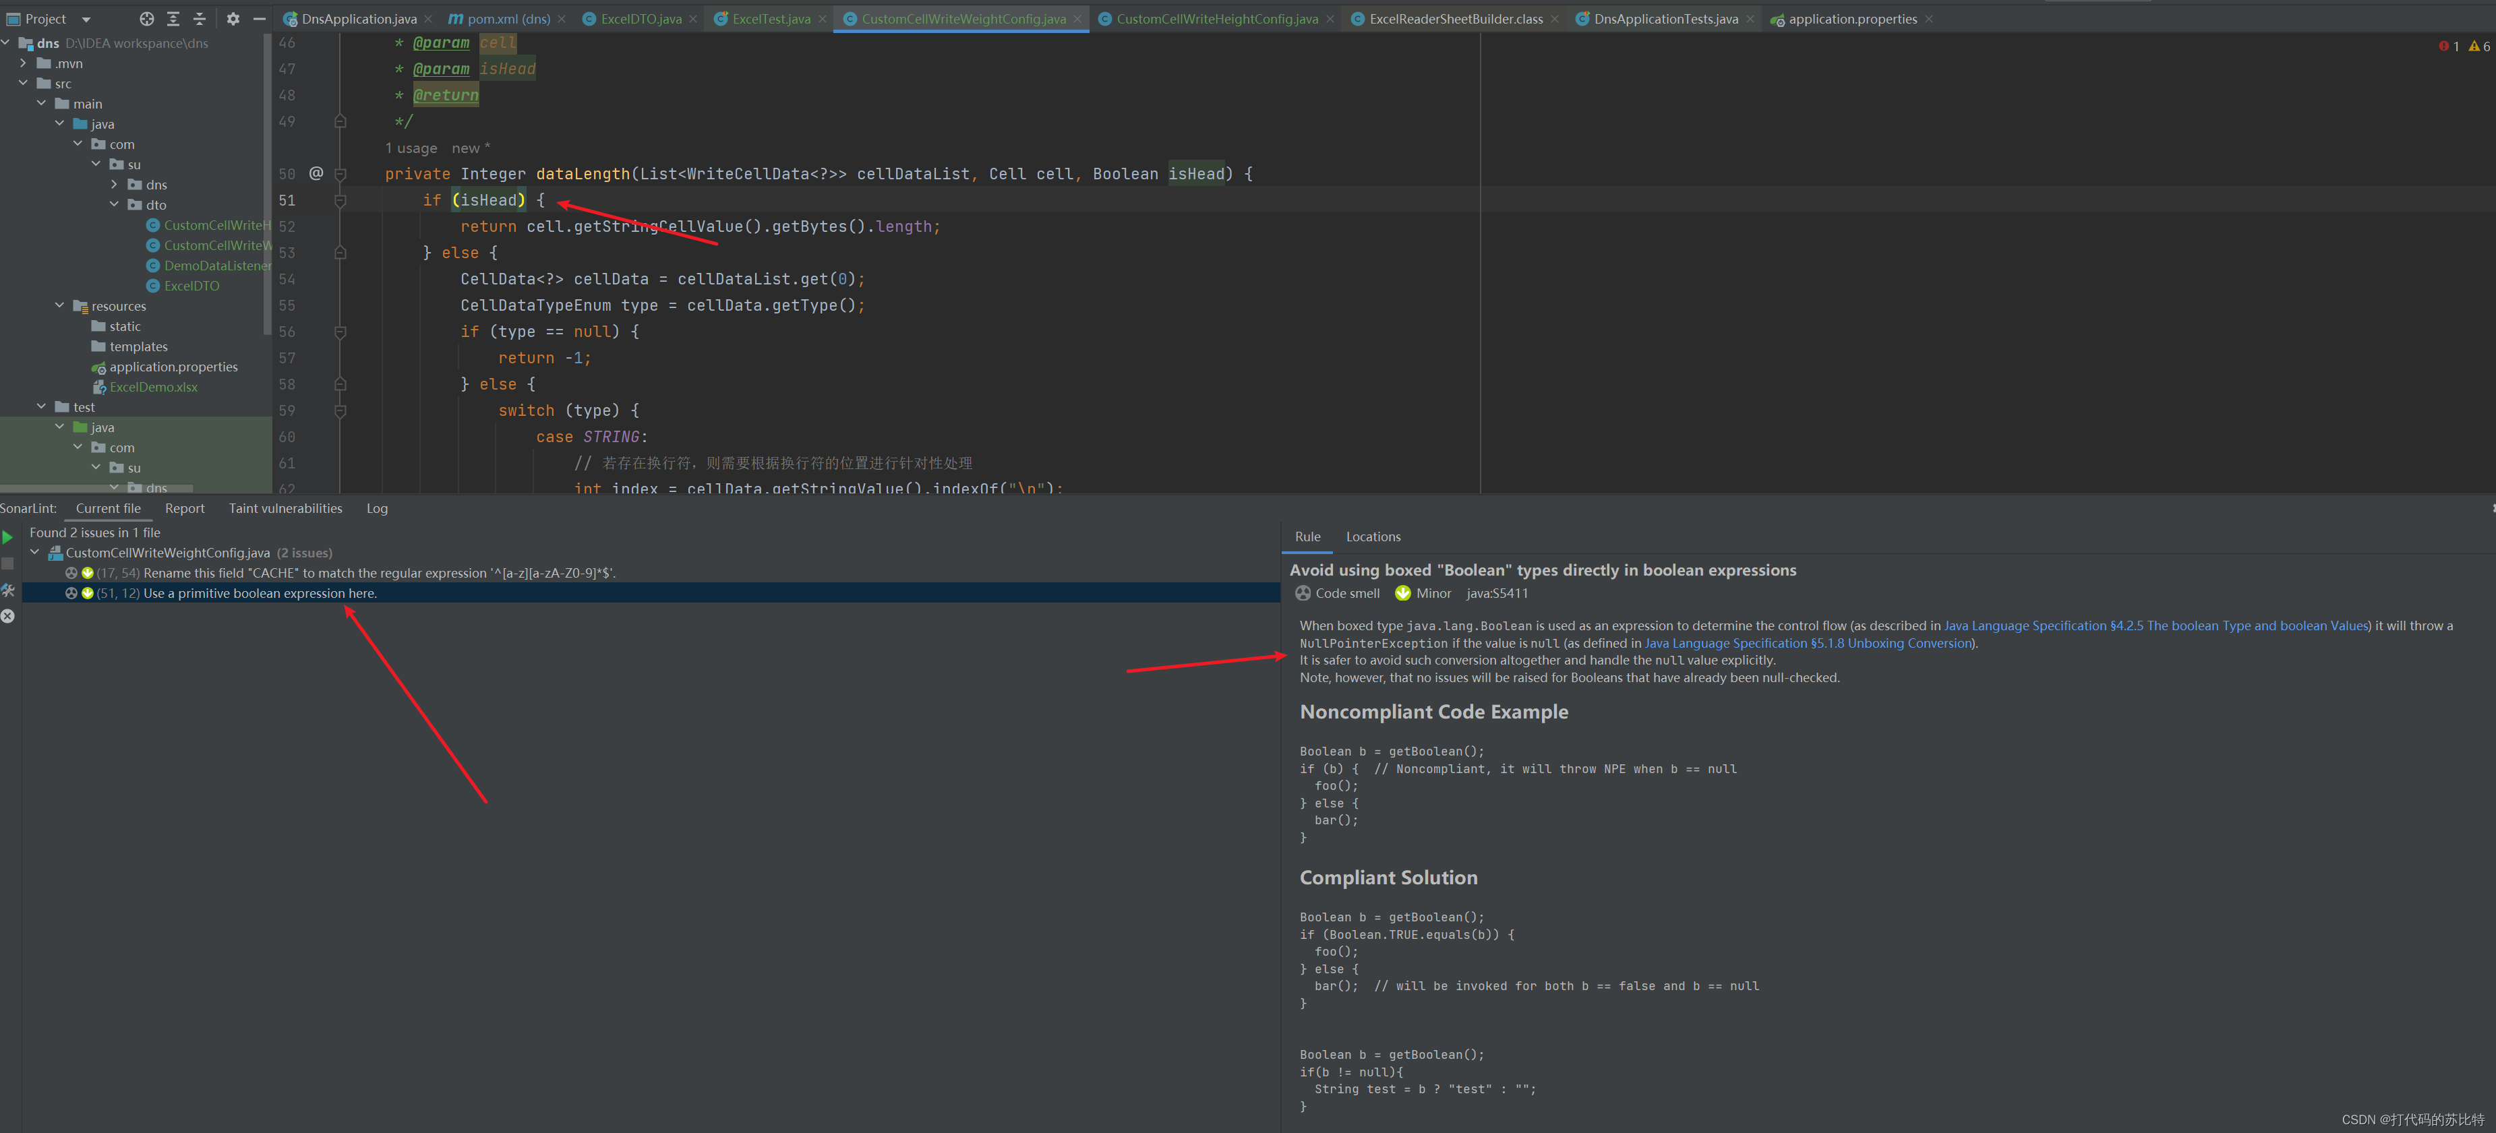Collapse the src folder

click(24, 84)
